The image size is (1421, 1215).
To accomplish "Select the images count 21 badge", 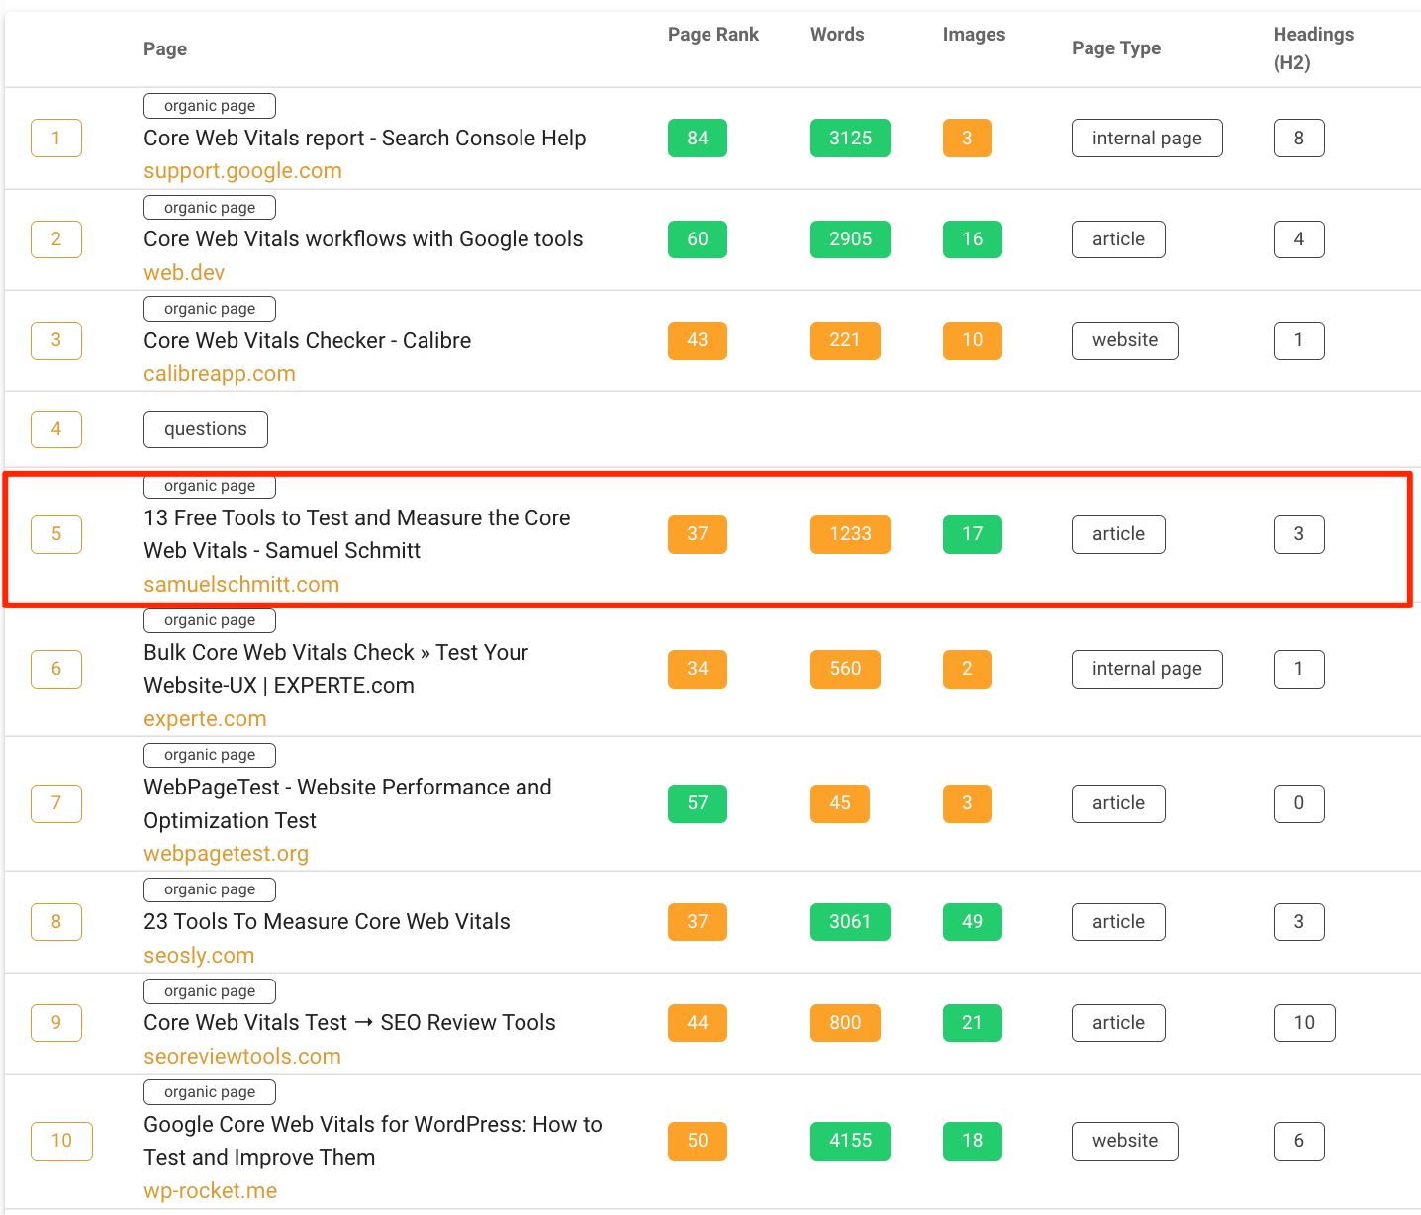I will [x=973, y=1023].
